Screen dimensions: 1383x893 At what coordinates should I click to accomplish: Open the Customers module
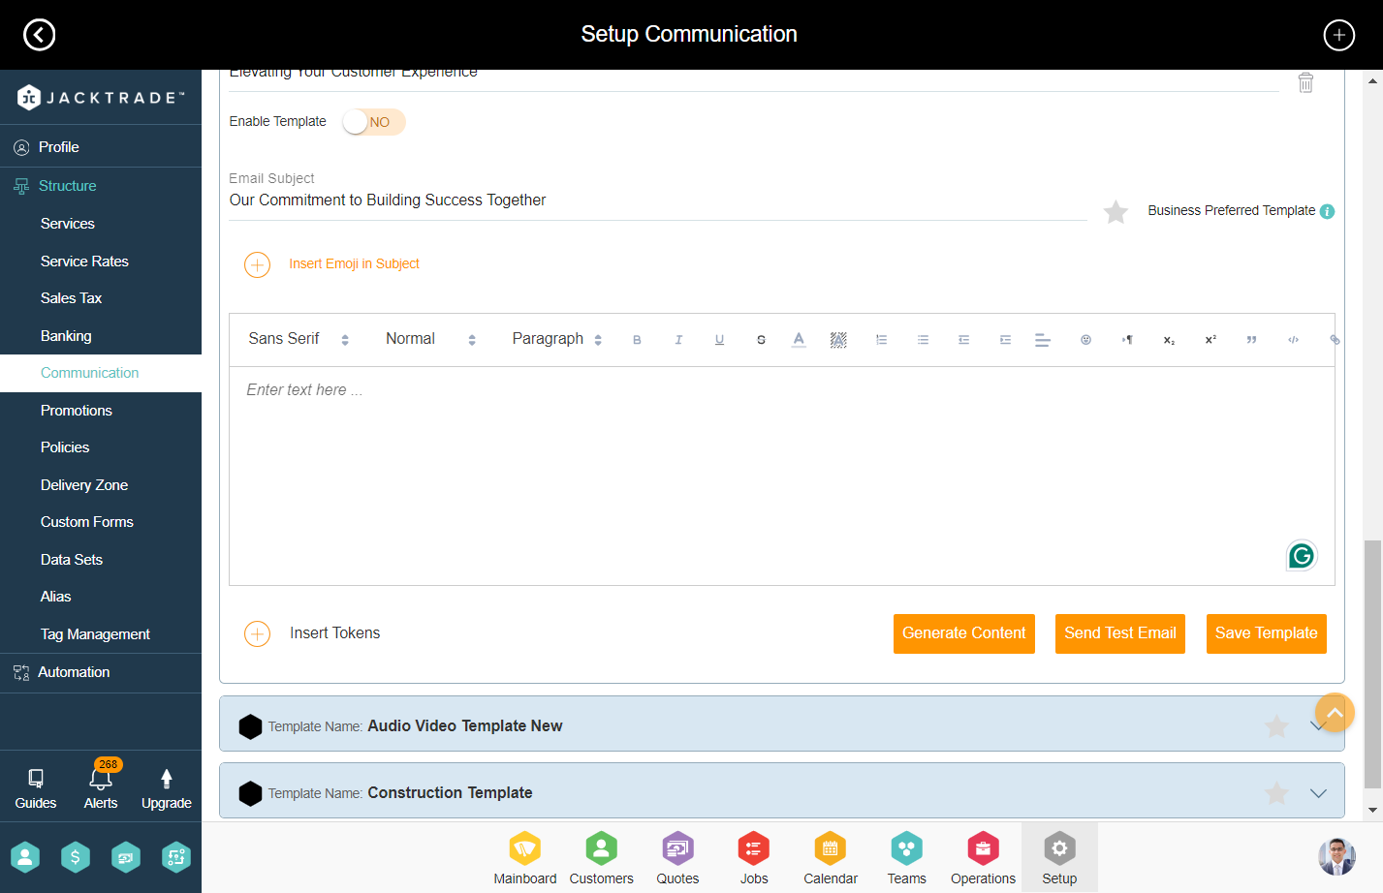(601, 858)
